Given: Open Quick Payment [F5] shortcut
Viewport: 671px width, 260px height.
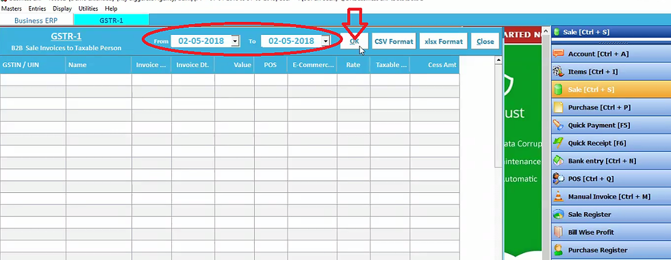Looking at the screenshot, I should point(611,125).
